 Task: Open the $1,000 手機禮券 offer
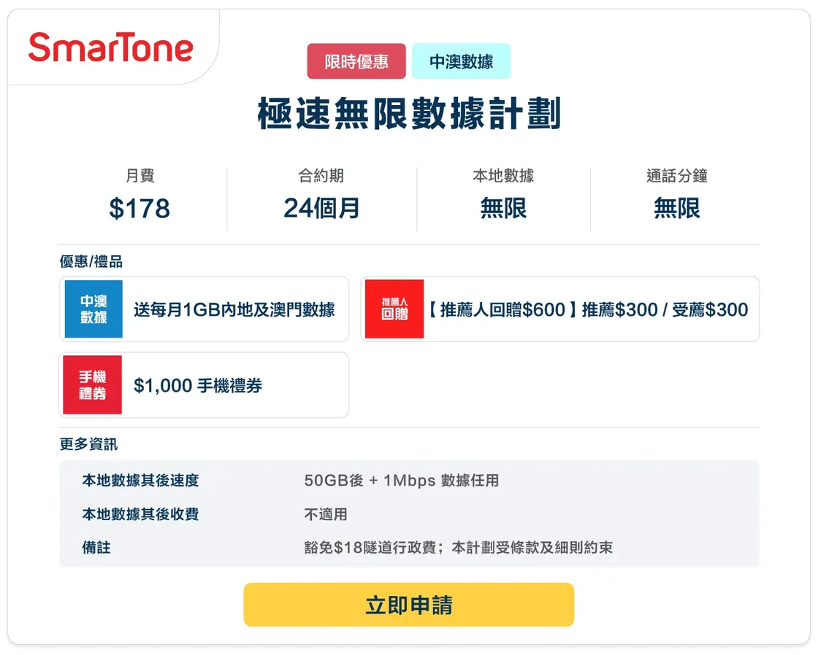click(x=204, y=385)
